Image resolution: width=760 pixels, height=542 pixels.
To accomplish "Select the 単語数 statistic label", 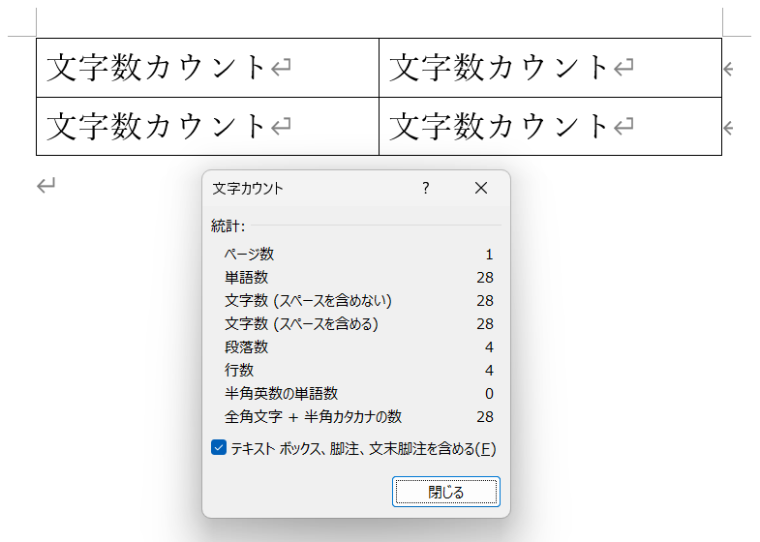I will [246, 278].
